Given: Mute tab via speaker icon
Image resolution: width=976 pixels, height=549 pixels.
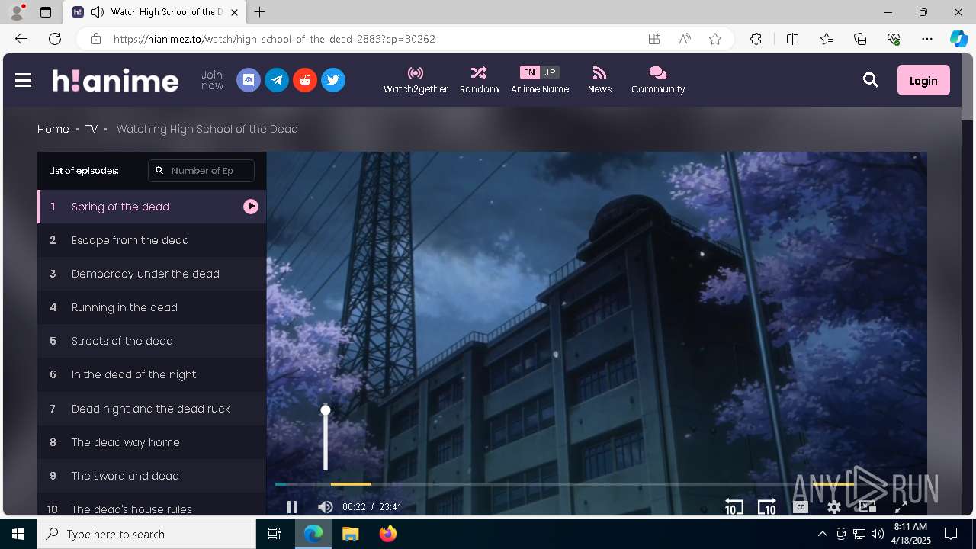Looking at the screenshot, I should pyautogui.click(x=98, y=12).
